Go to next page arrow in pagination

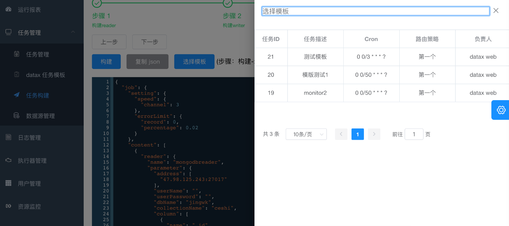(374, 134)
